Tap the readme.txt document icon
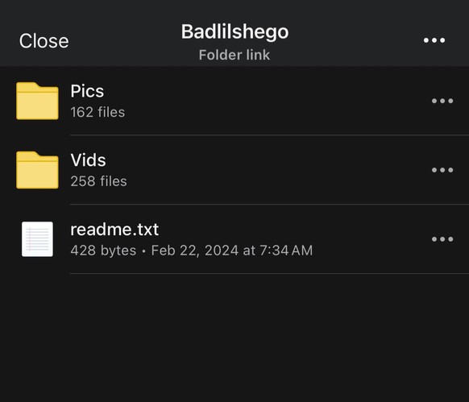Image resolution: width=469 pixels, height=402 pixels. (37, 239)
